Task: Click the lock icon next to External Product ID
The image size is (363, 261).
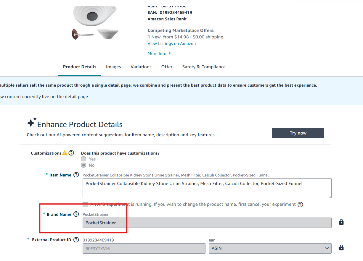Action: point(341,248)
